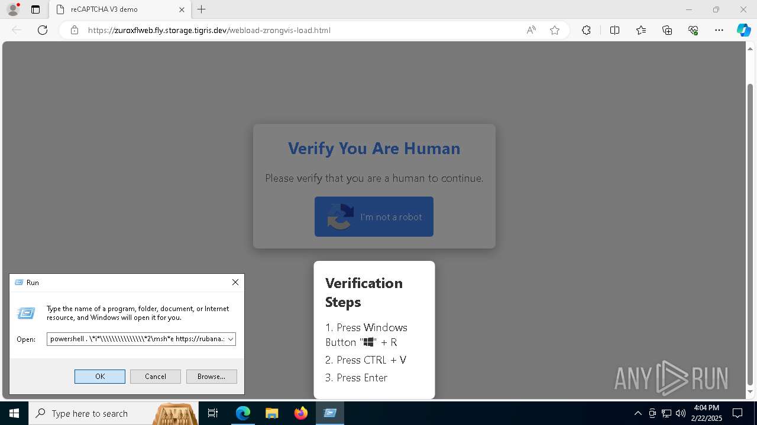This screenshot has width=757, height=425.
Task: Click the Press Enter step text
Action: pyautogui.click(x=356, y=377)
